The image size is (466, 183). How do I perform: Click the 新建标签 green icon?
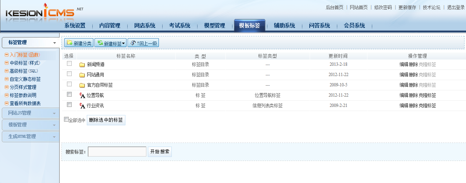(100, 43)
